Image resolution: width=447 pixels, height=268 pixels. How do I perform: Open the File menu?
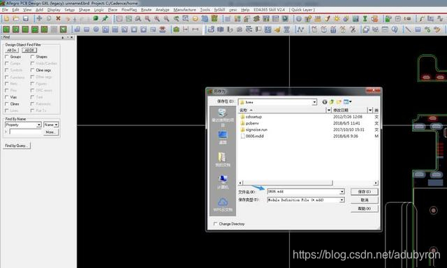click(x=5, y=10)
